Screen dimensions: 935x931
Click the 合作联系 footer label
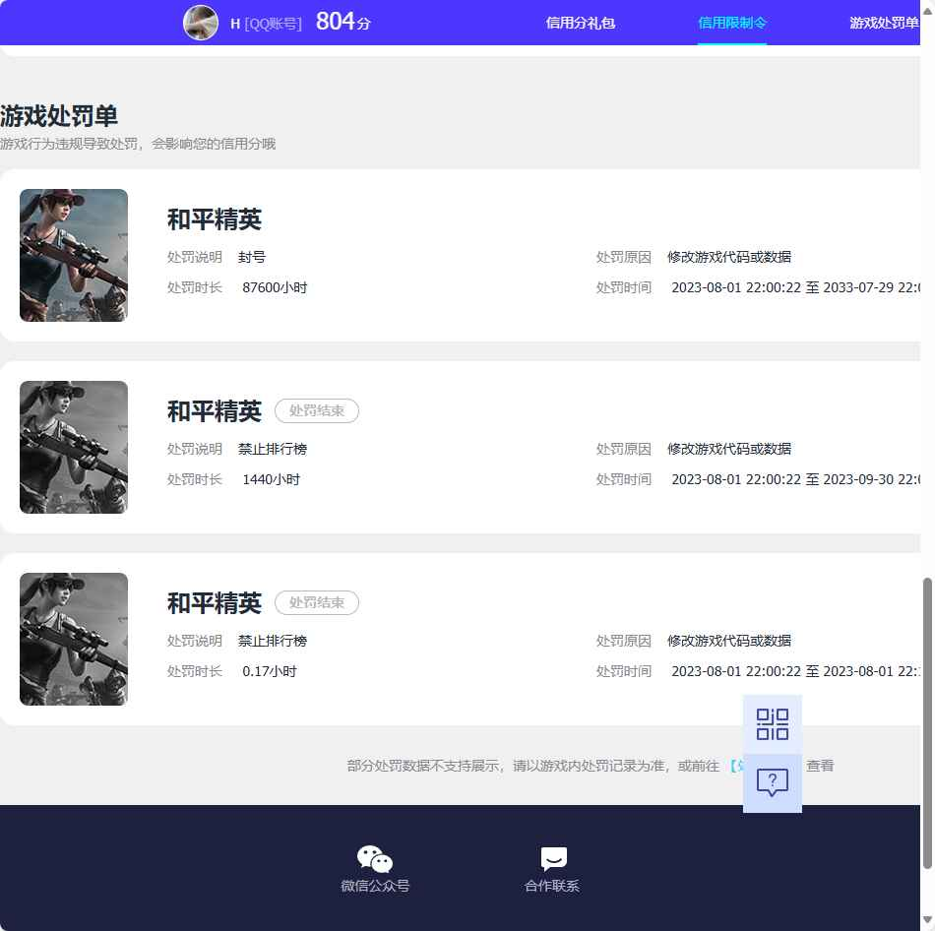(x=552, y=886)
